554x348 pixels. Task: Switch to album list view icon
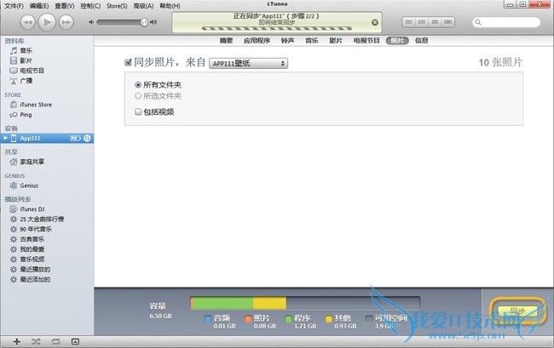point(422,22)
